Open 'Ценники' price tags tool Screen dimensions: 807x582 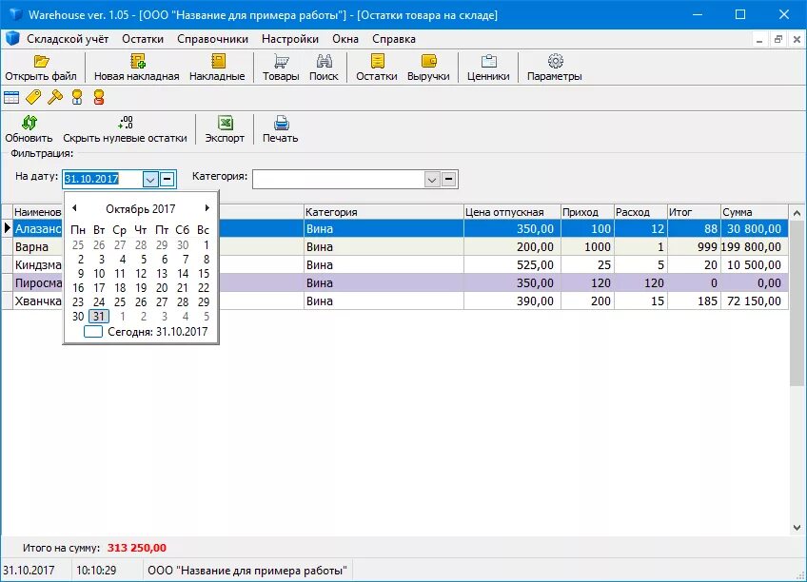click(488, 68)
